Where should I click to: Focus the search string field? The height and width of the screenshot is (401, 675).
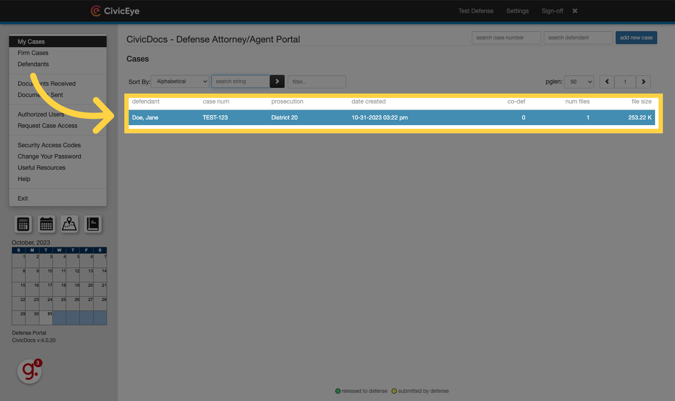click(240, 81)
